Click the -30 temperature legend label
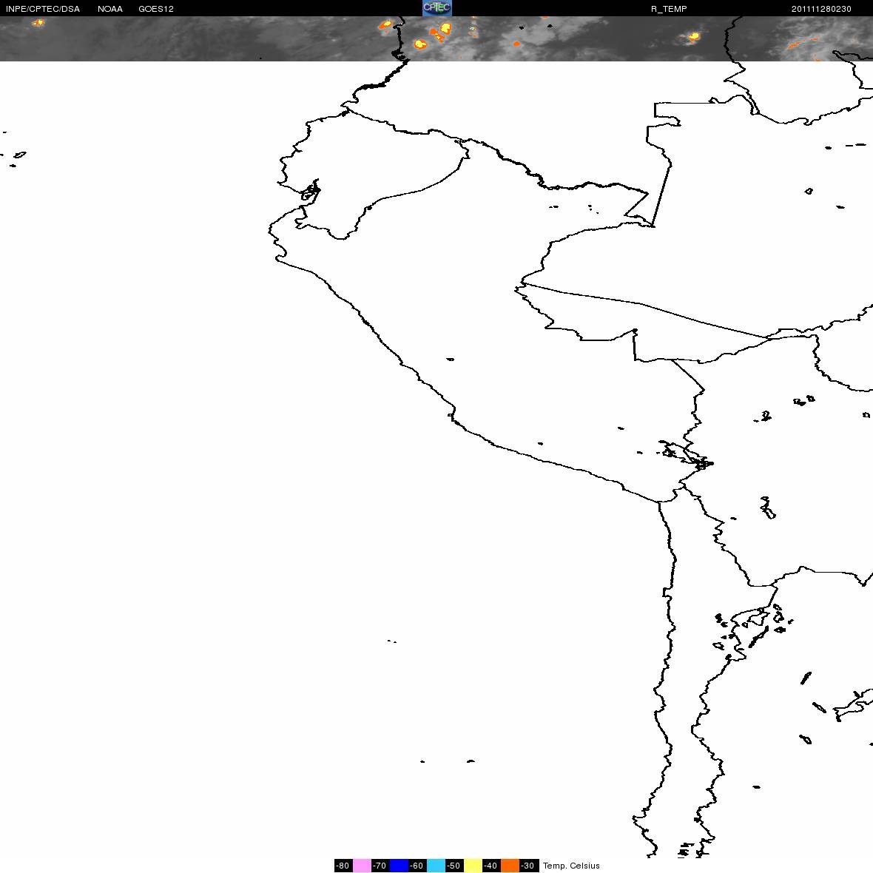Image resolution: width=873 pixels, height=873 pixels. [x=528, y=865]
